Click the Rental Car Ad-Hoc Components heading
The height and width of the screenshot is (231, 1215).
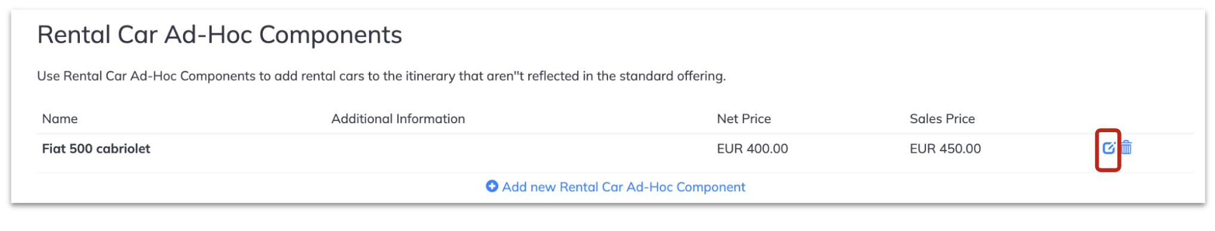pyautogui.click(x=219, y=35)
